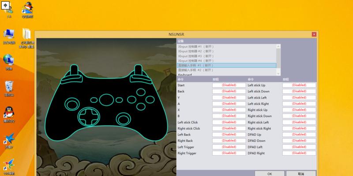Click the Right stick Left binding field
The height and width of the screenshot is (176, 353).
pyautogui.click(x=299, y=122)
